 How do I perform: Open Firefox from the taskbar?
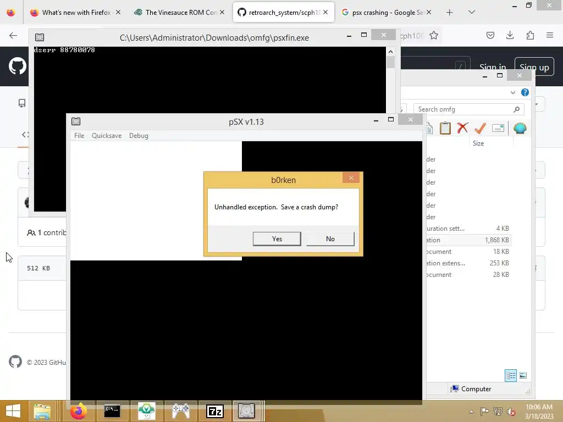78,411
